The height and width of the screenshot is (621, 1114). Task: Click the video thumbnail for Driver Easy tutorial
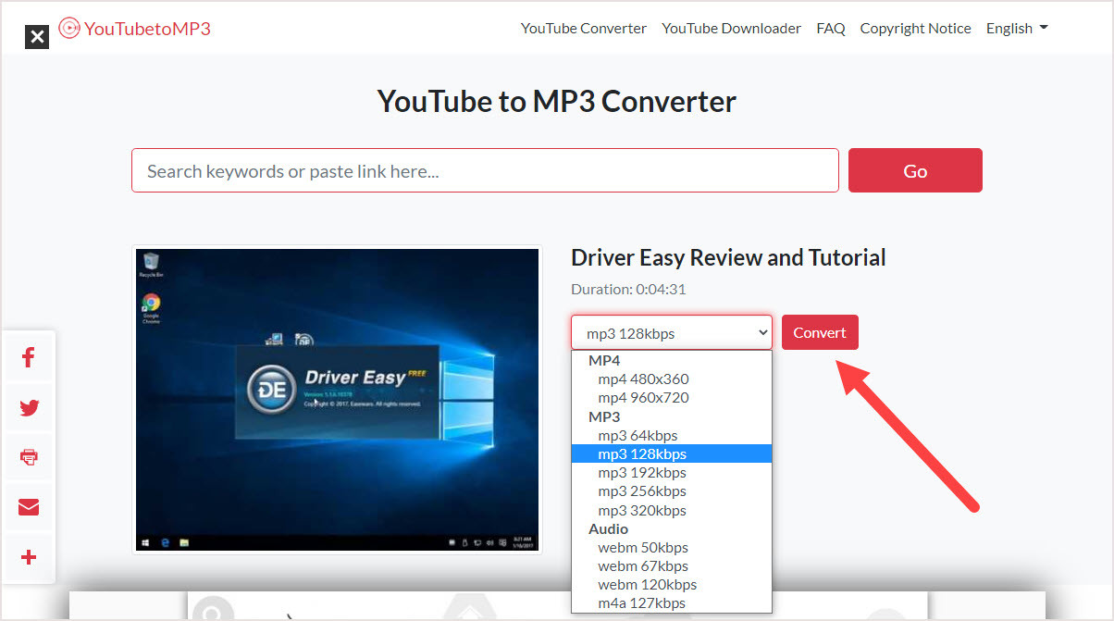(337, 398)
